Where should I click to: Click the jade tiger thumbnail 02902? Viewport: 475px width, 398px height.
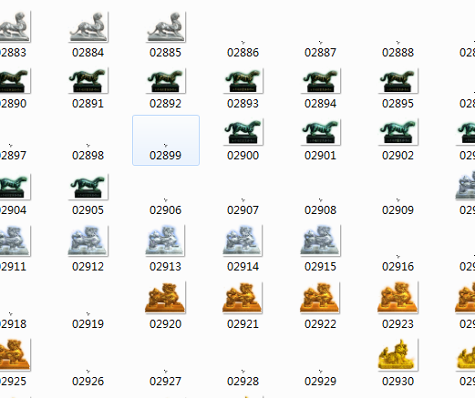[398, 132]
